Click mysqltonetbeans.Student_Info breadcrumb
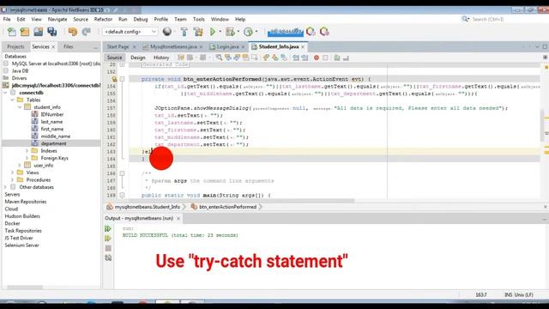 click(148, 207)
